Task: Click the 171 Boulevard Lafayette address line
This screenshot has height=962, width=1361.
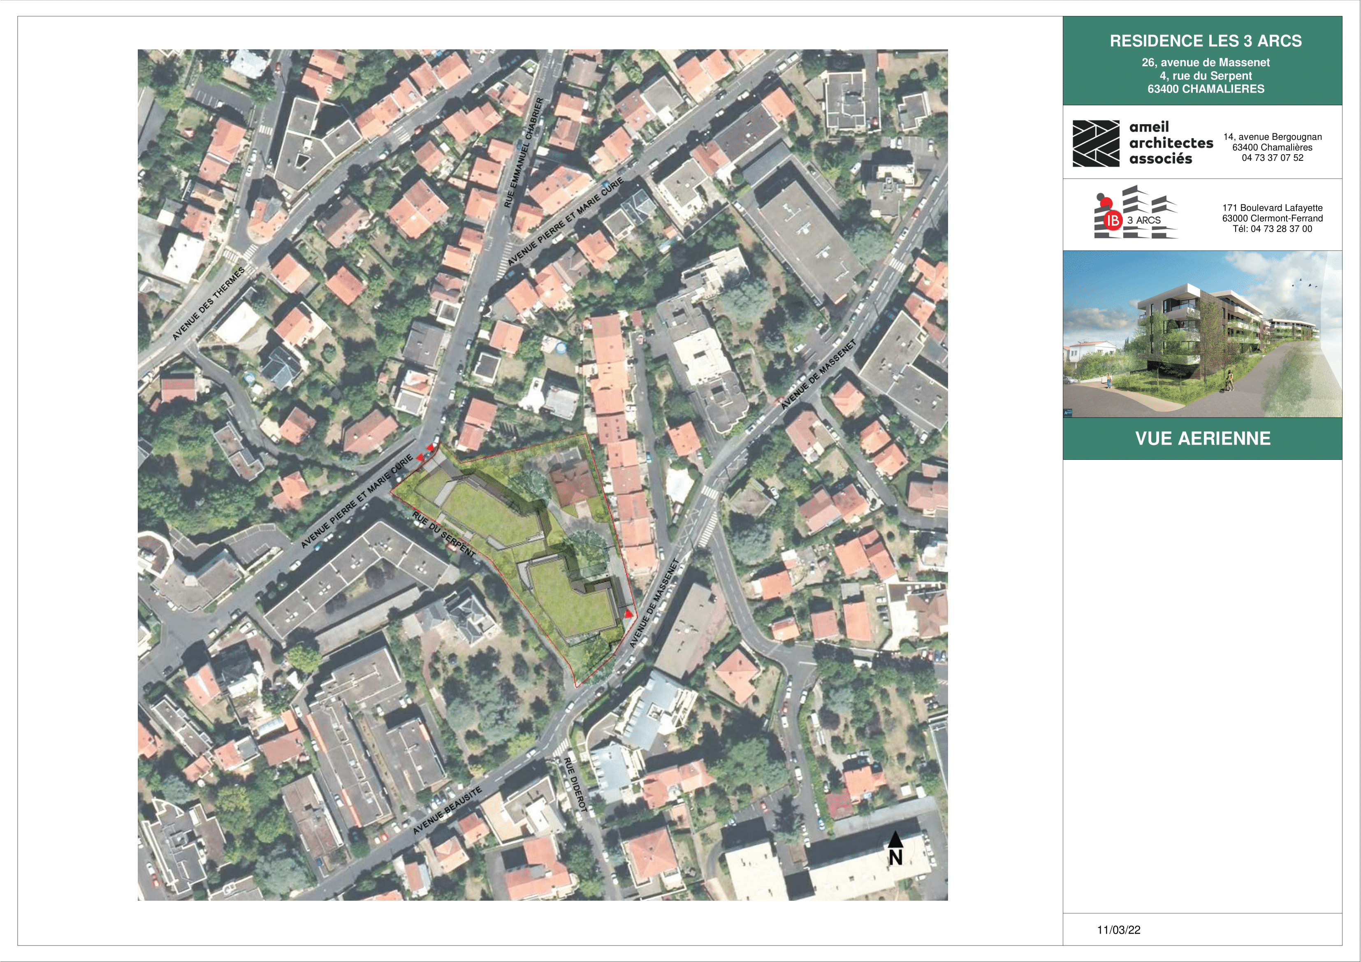Action: (1272, 207)
